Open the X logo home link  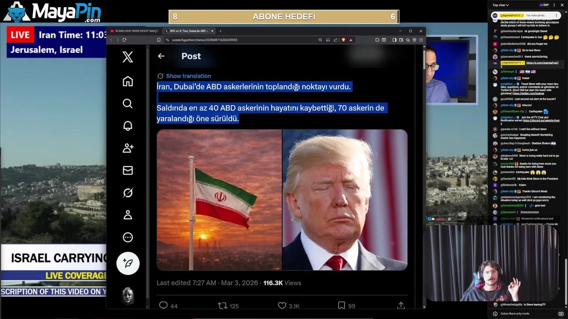[x=128, y=57]
